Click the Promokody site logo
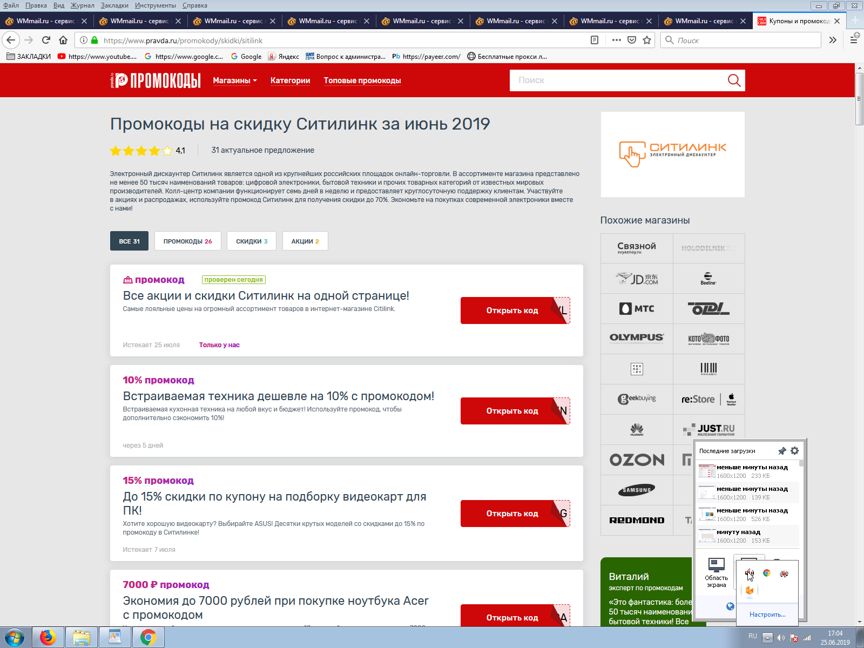Viewport: 864px width, 648px height. [155, 80]
